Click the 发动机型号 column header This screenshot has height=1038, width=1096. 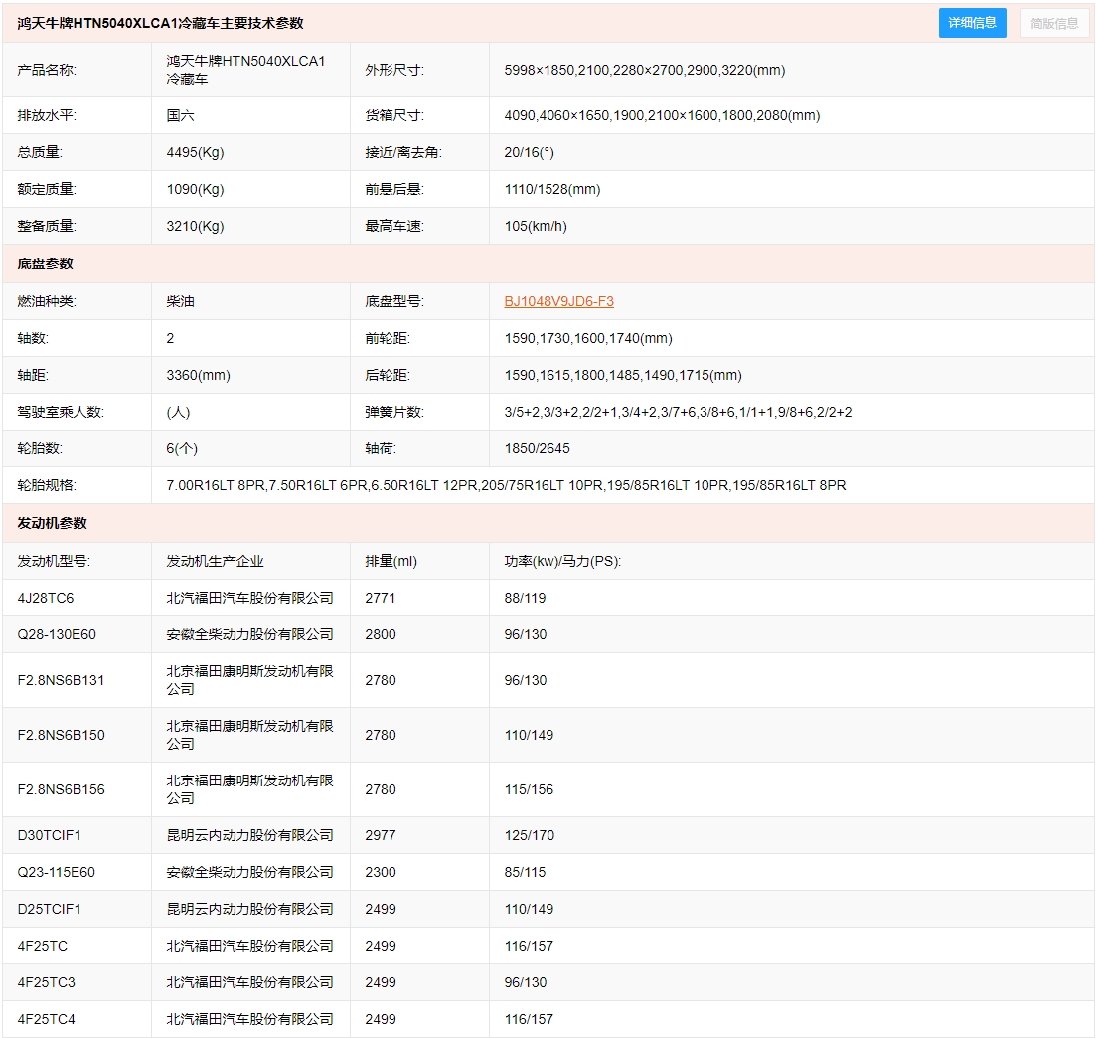pyautogui.click(x=53, y=561)
